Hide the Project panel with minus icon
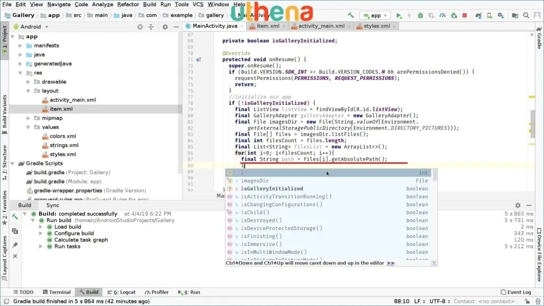Image resolution: width=544 pixels, height=306 pixels. [x=176, y=27]
